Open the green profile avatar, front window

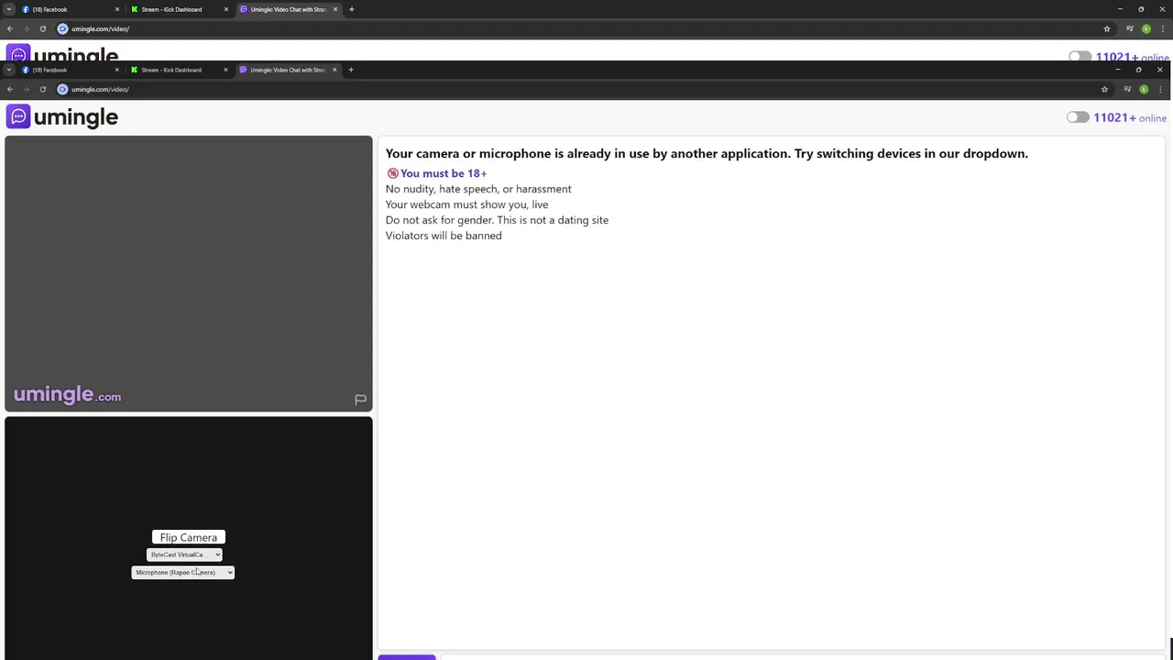pos(1144,89)
